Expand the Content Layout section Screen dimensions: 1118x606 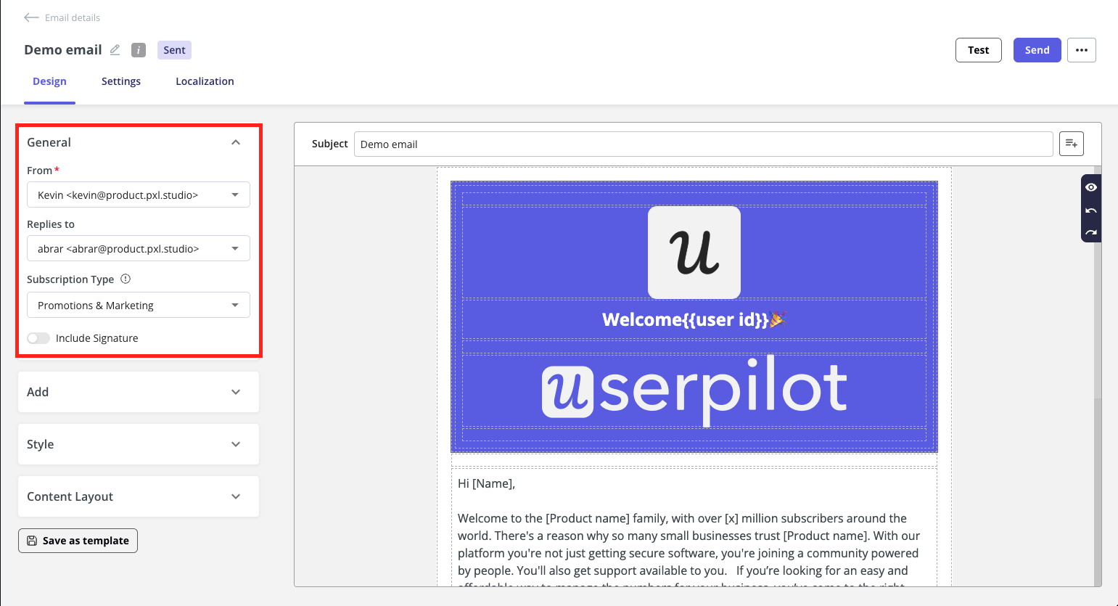(x=139, y=496)
